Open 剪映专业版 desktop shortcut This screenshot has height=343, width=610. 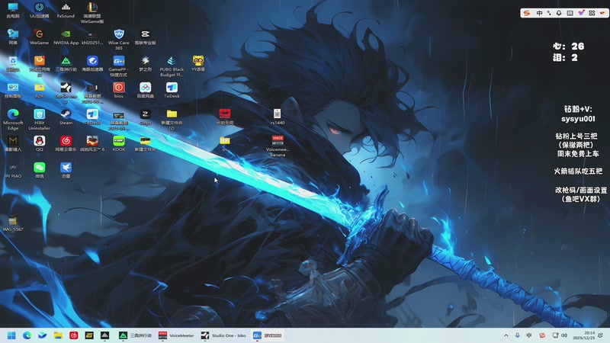point(145,37)
